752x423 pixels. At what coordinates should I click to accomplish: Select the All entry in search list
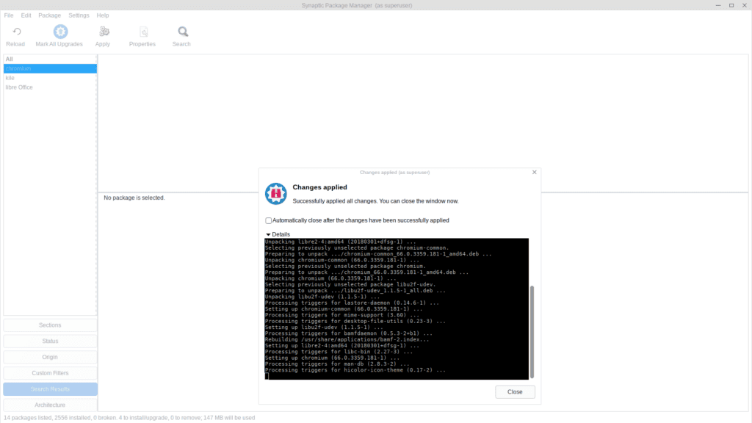[50, 59]
